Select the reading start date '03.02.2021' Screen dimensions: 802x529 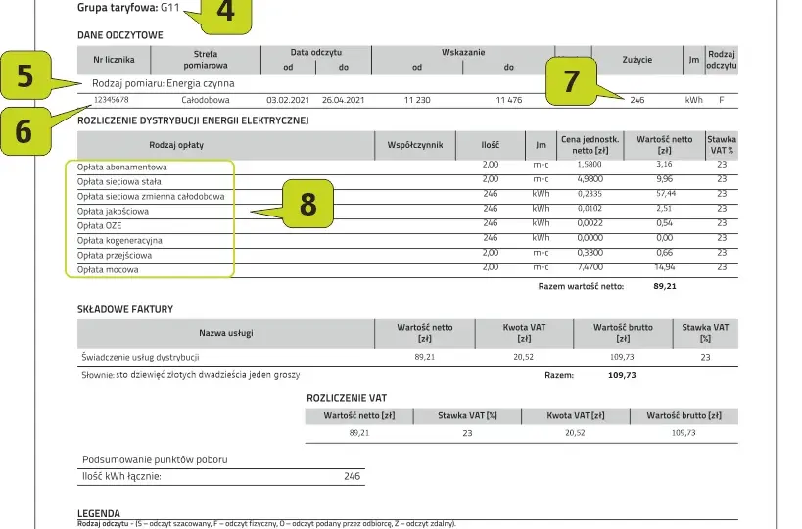click(x=288, y=100)
